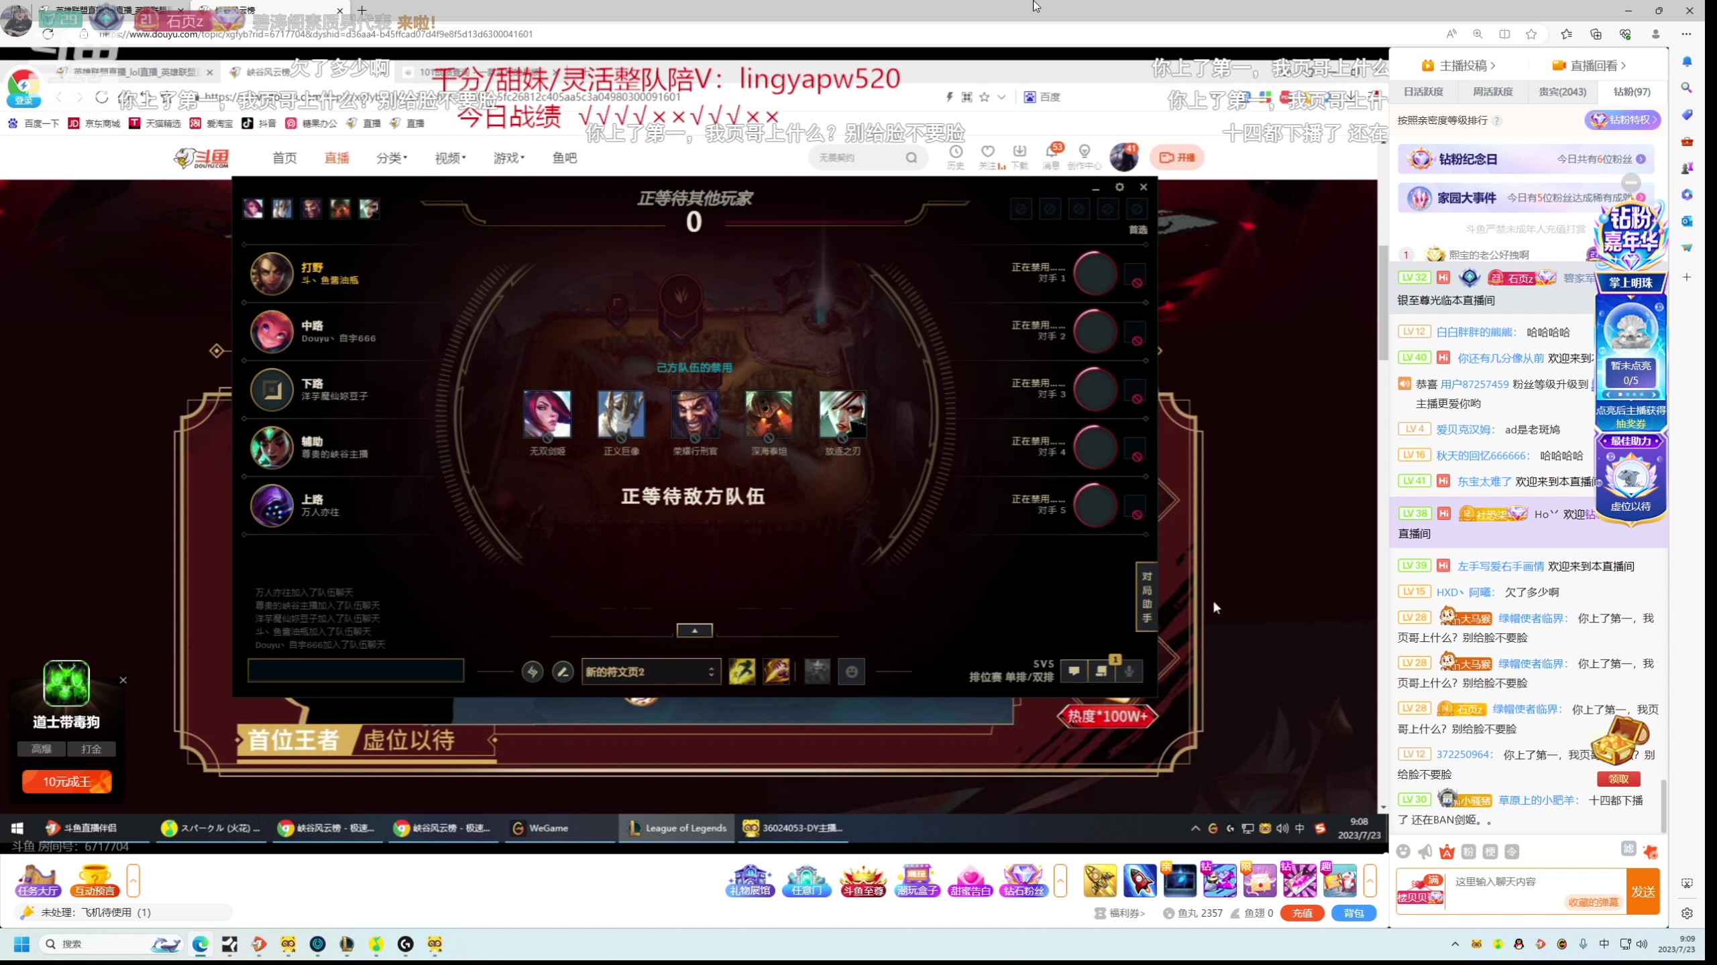Screen dimensions: 1717x965
Task: Open the League notes icon with badge 1
Action: [x=1102, y=671]
